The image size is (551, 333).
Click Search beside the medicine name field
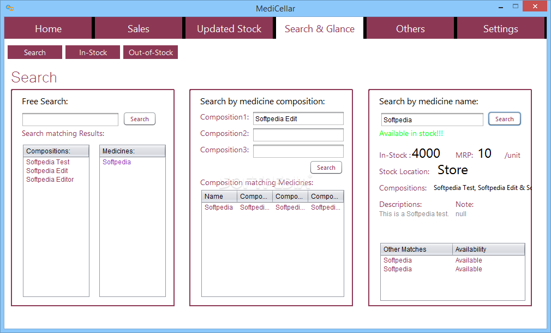coord(505,119)
